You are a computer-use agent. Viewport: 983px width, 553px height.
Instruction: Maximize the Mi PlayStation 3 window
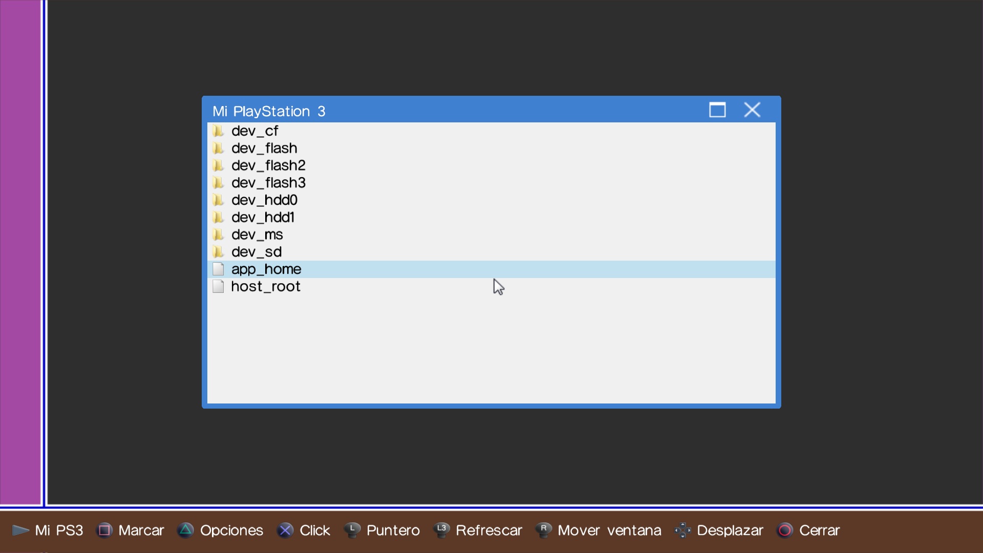[717, 110]
